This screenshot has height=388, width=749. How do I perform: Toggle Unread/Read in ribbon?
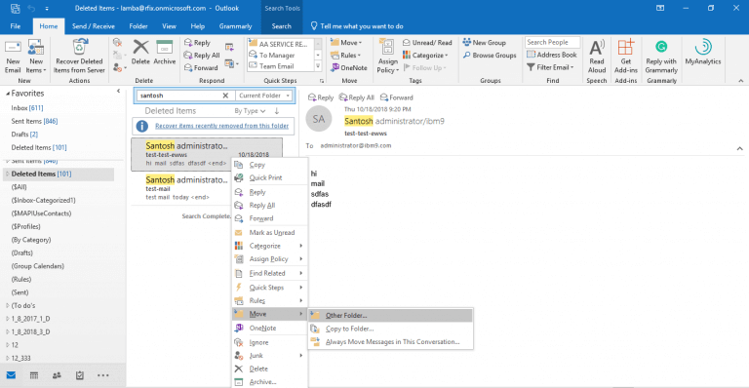pos(427,43)
